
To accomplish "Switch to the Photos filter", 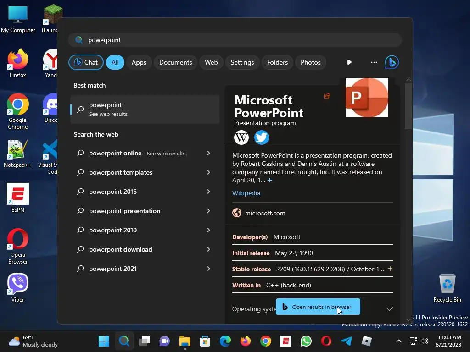I will pyautogui.click(x=311, y=62).
